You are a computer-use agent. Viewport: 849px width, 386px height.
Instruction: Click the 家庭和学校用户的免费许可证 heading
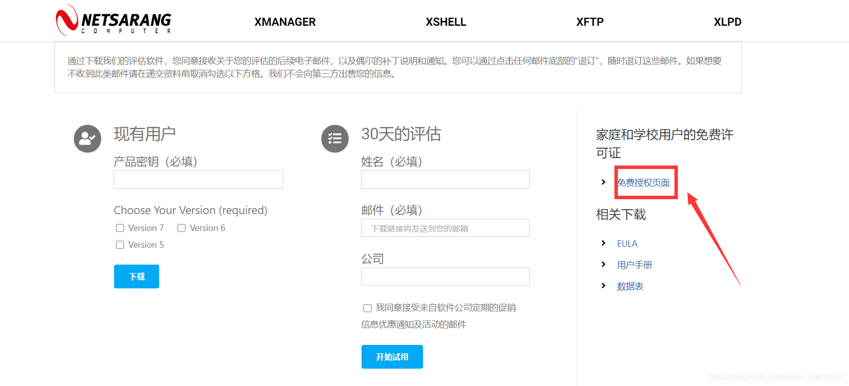pyautogui.click(x=665, y=144)
